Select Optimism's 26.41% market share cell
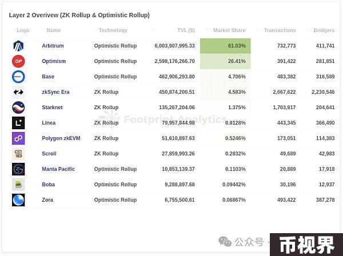 click(225, 61)
